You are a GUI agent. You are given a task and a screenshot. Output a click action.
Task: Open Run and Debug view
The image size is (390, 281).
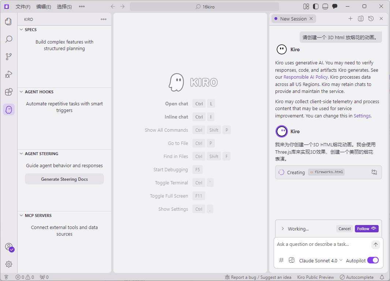tap(8, 74)
